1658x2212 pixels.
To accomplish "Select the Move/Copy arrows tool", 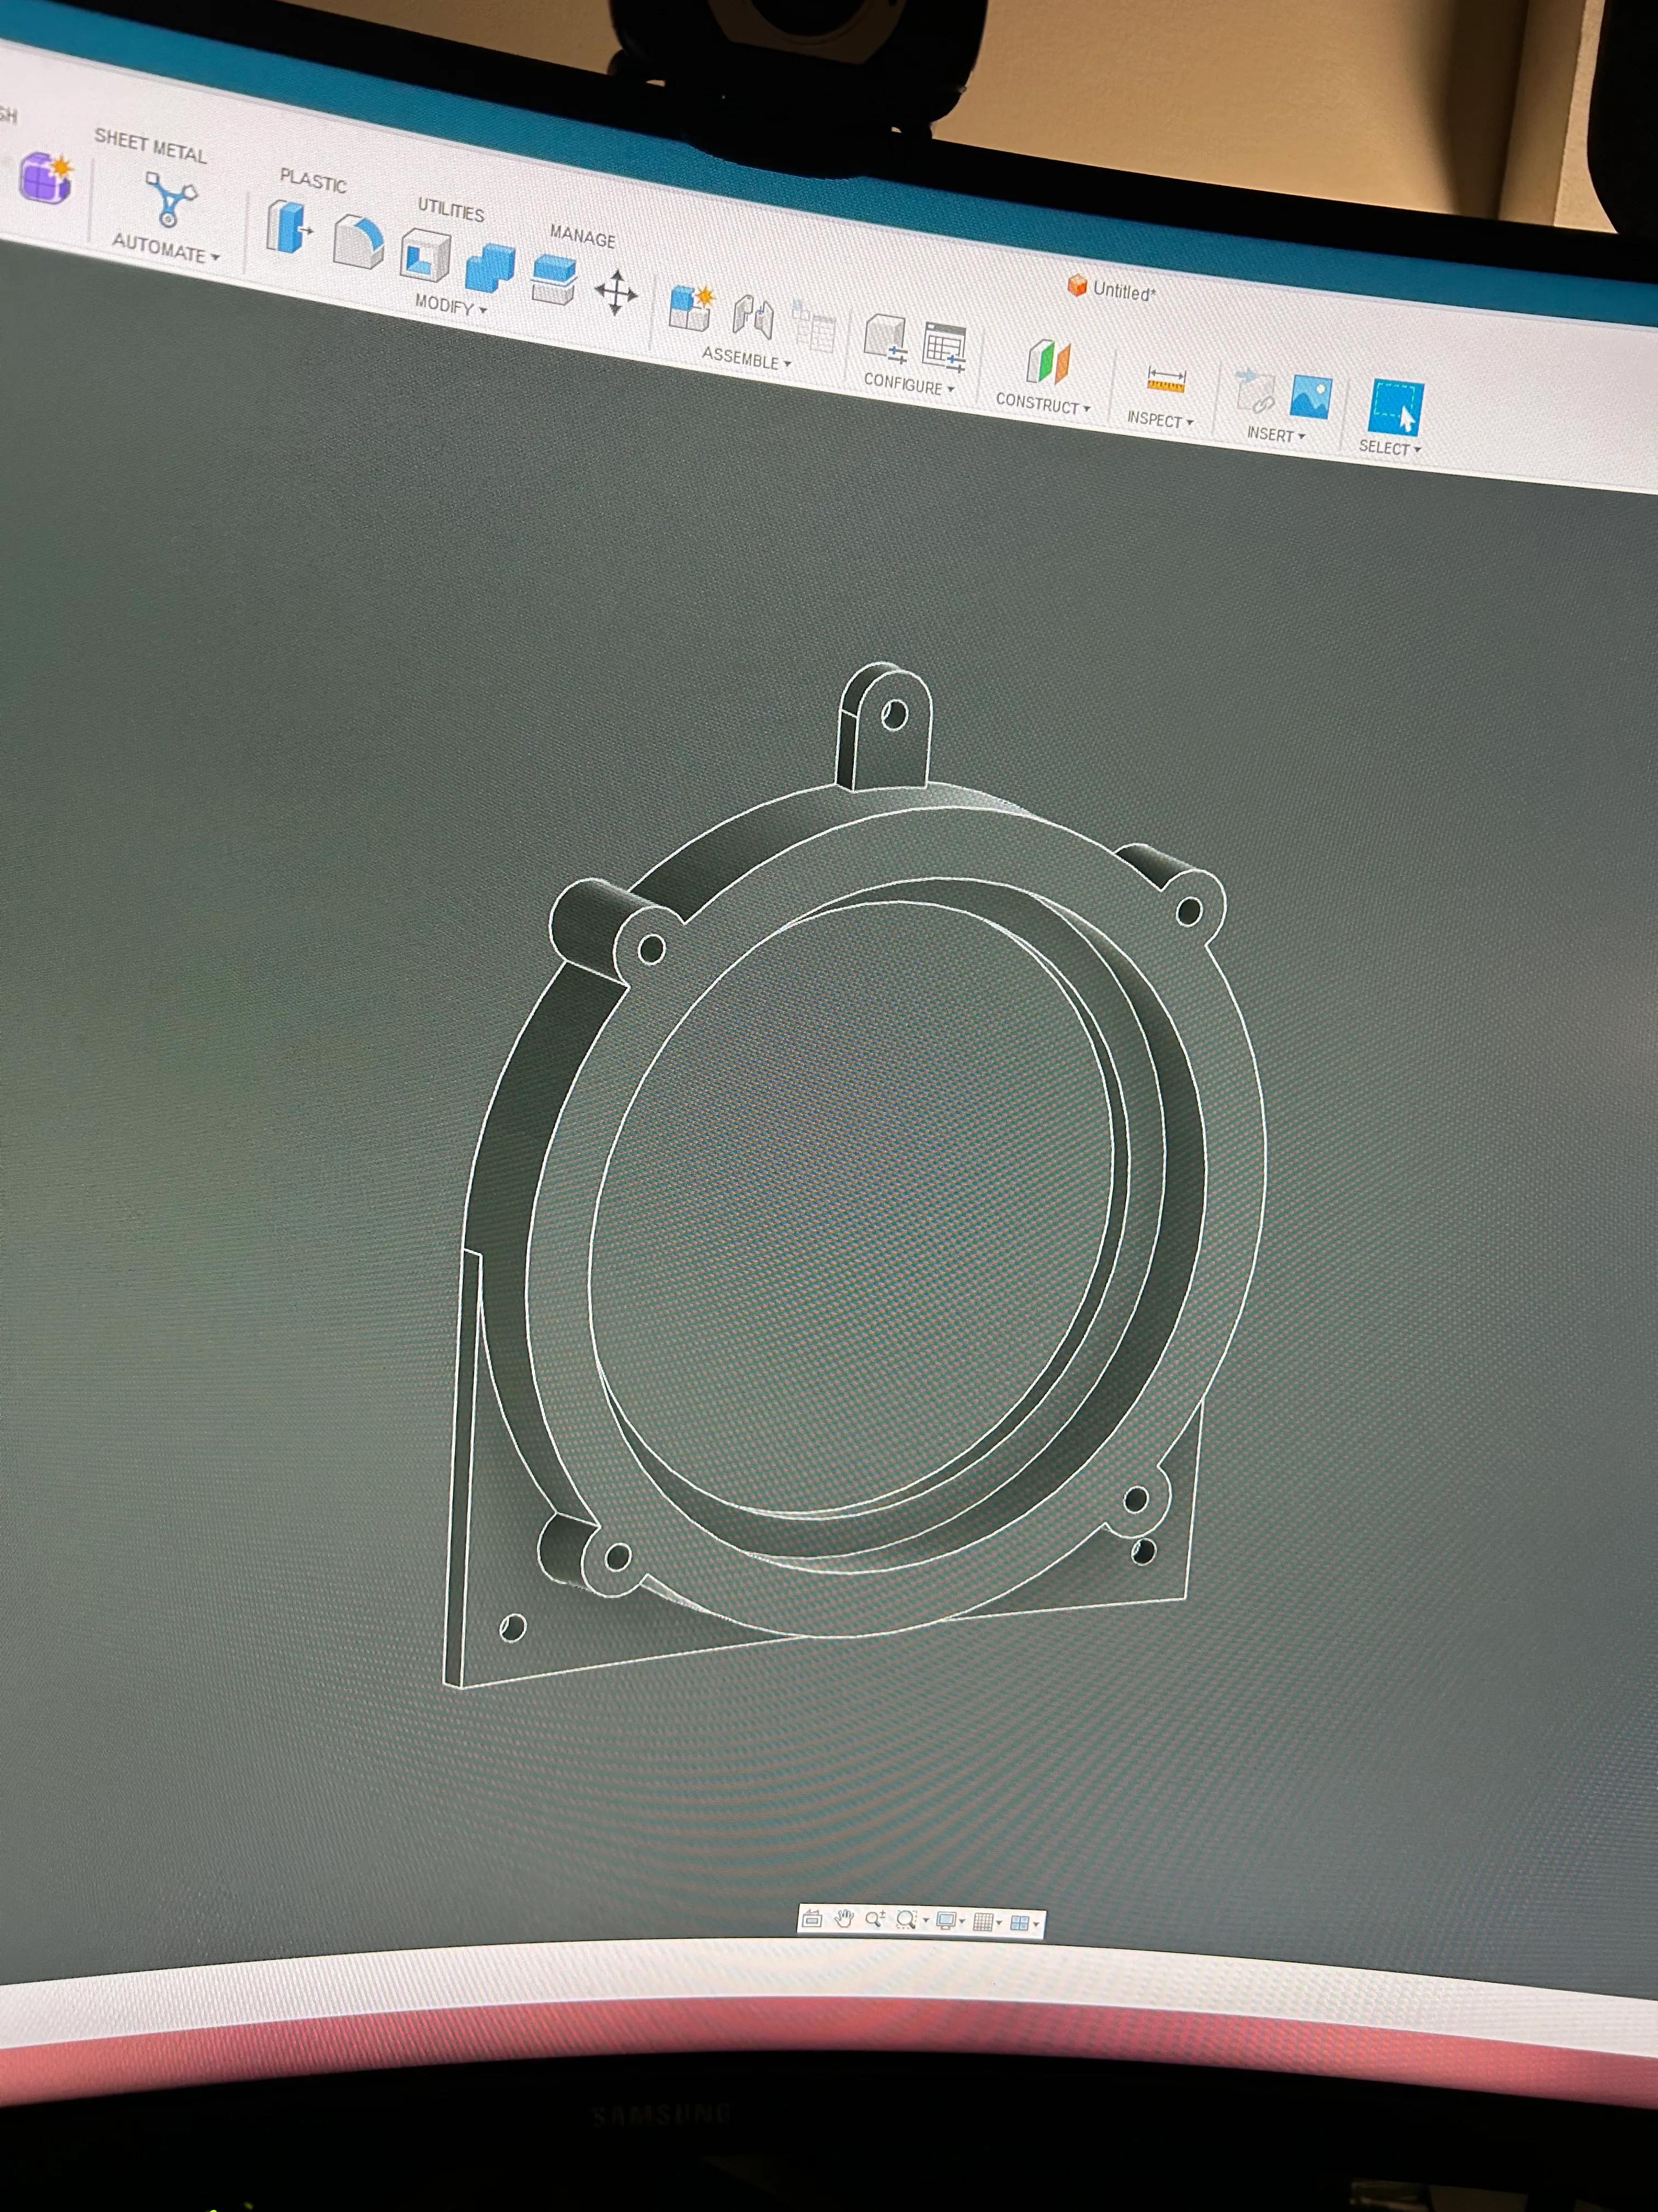I will click(x=616, y=292).
